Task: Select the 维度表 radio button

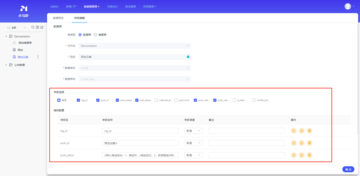Action: [96, 35]
